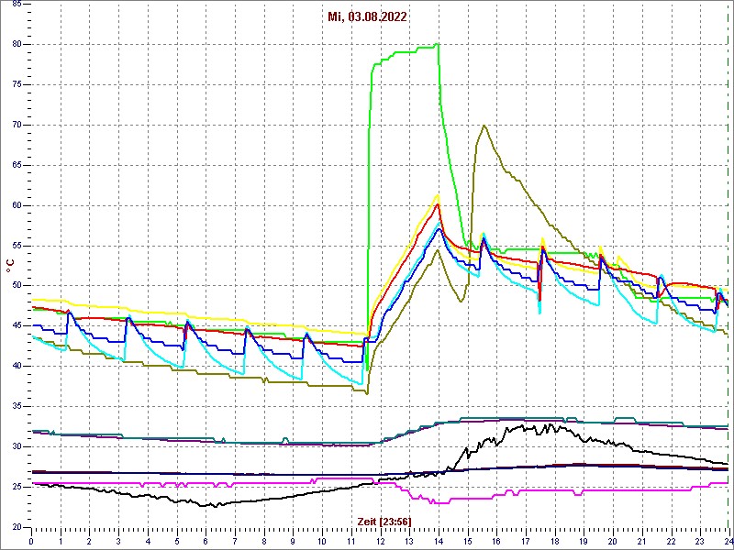Click the 45 temperature axis label
Image resolution: width=734 pixels, height=550 pixels.
tap(17, 326)
